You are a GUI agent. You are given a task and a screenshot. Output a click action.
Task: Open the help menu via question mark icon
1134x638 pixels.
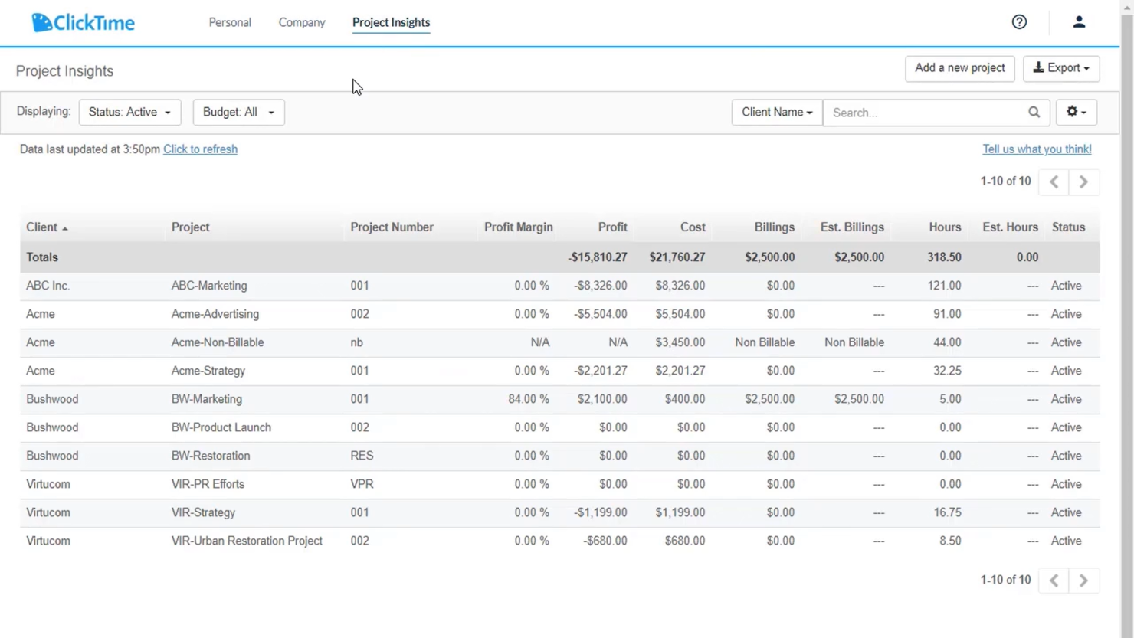tap(1018, 21)
